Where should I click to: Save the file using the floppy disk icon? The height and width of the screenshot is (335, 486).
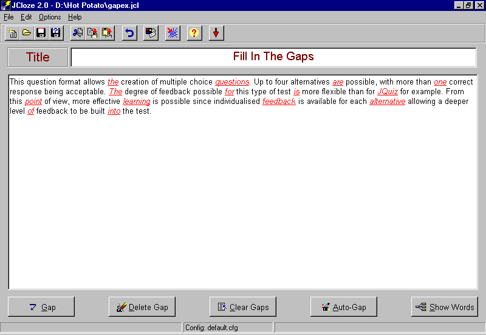tap(41, 33)
